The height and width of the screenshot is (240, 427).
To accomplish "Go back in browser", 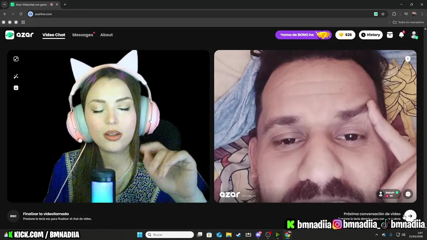I will point(5,14).
